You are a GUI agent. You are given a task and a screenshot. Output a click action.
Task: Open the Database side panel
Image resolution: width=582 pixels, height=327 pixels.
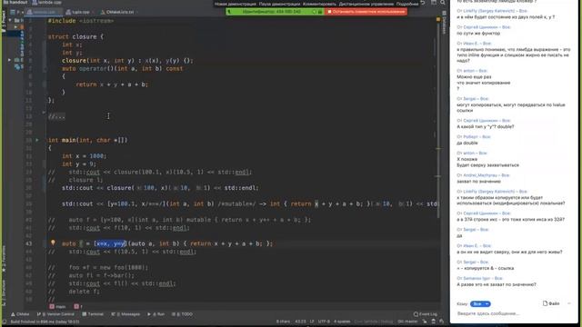[444, 22]
